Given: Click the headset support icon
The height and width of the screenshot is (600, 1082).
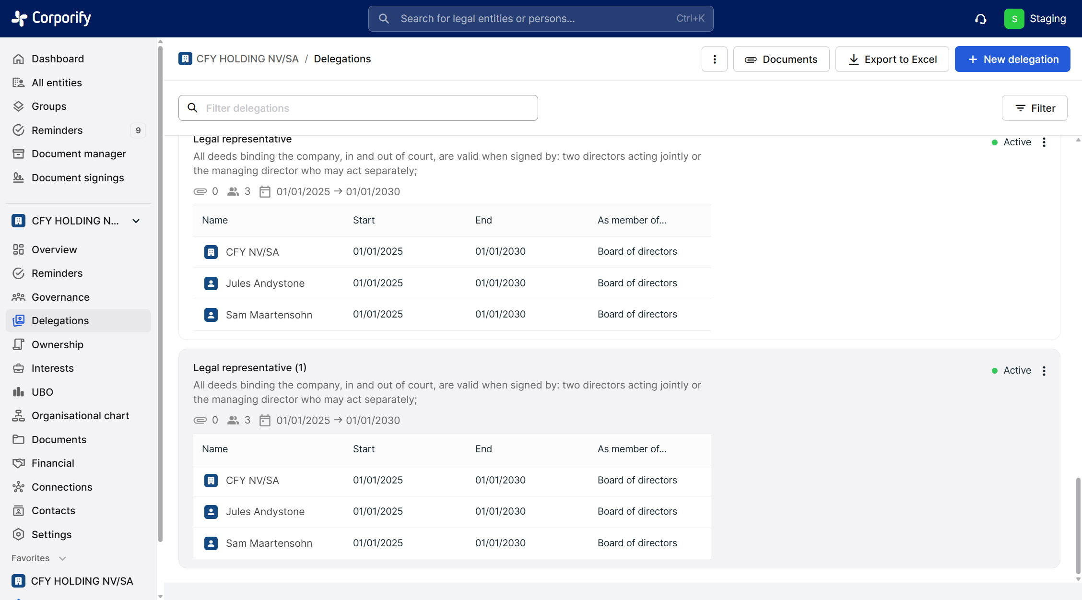Looking at the screenshot, I should pos(980,19).
